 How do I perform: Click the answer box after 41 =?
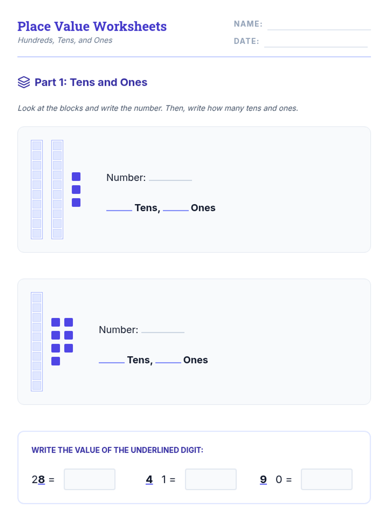(x=210, y=479)
